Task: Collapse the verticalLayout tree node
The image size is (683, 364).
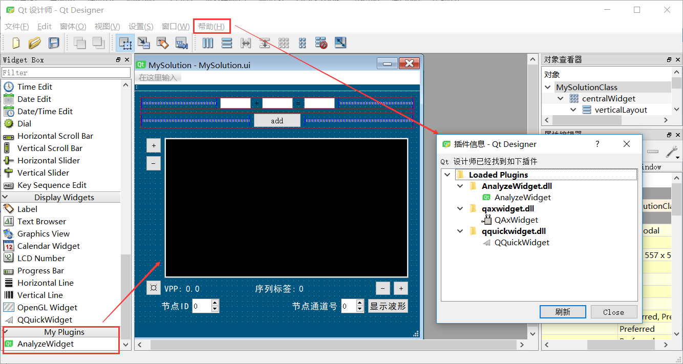Action: tap(573, 110)
